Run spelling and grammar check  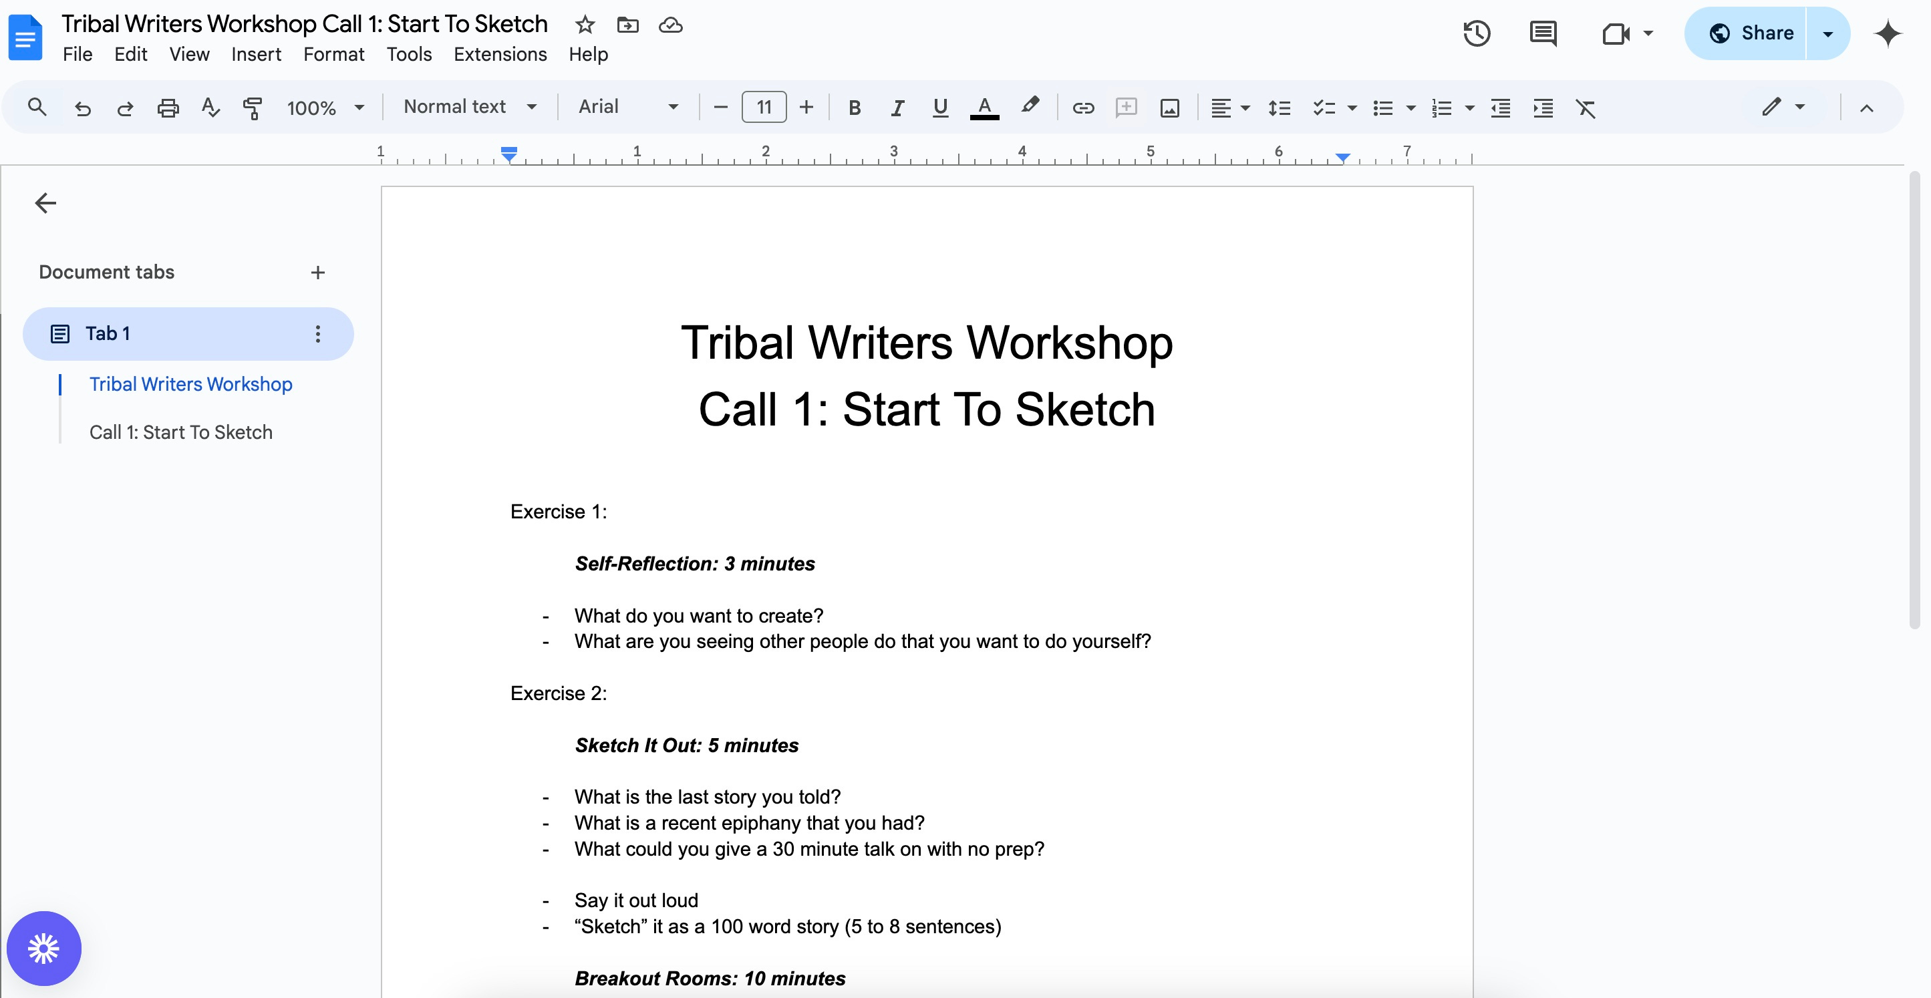click(210, 108)
